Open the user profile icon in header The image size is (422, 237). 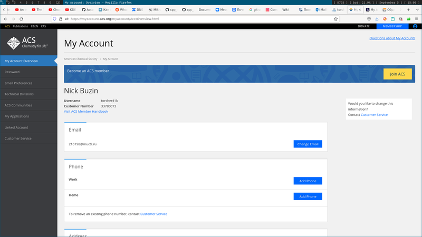[415, 26]
